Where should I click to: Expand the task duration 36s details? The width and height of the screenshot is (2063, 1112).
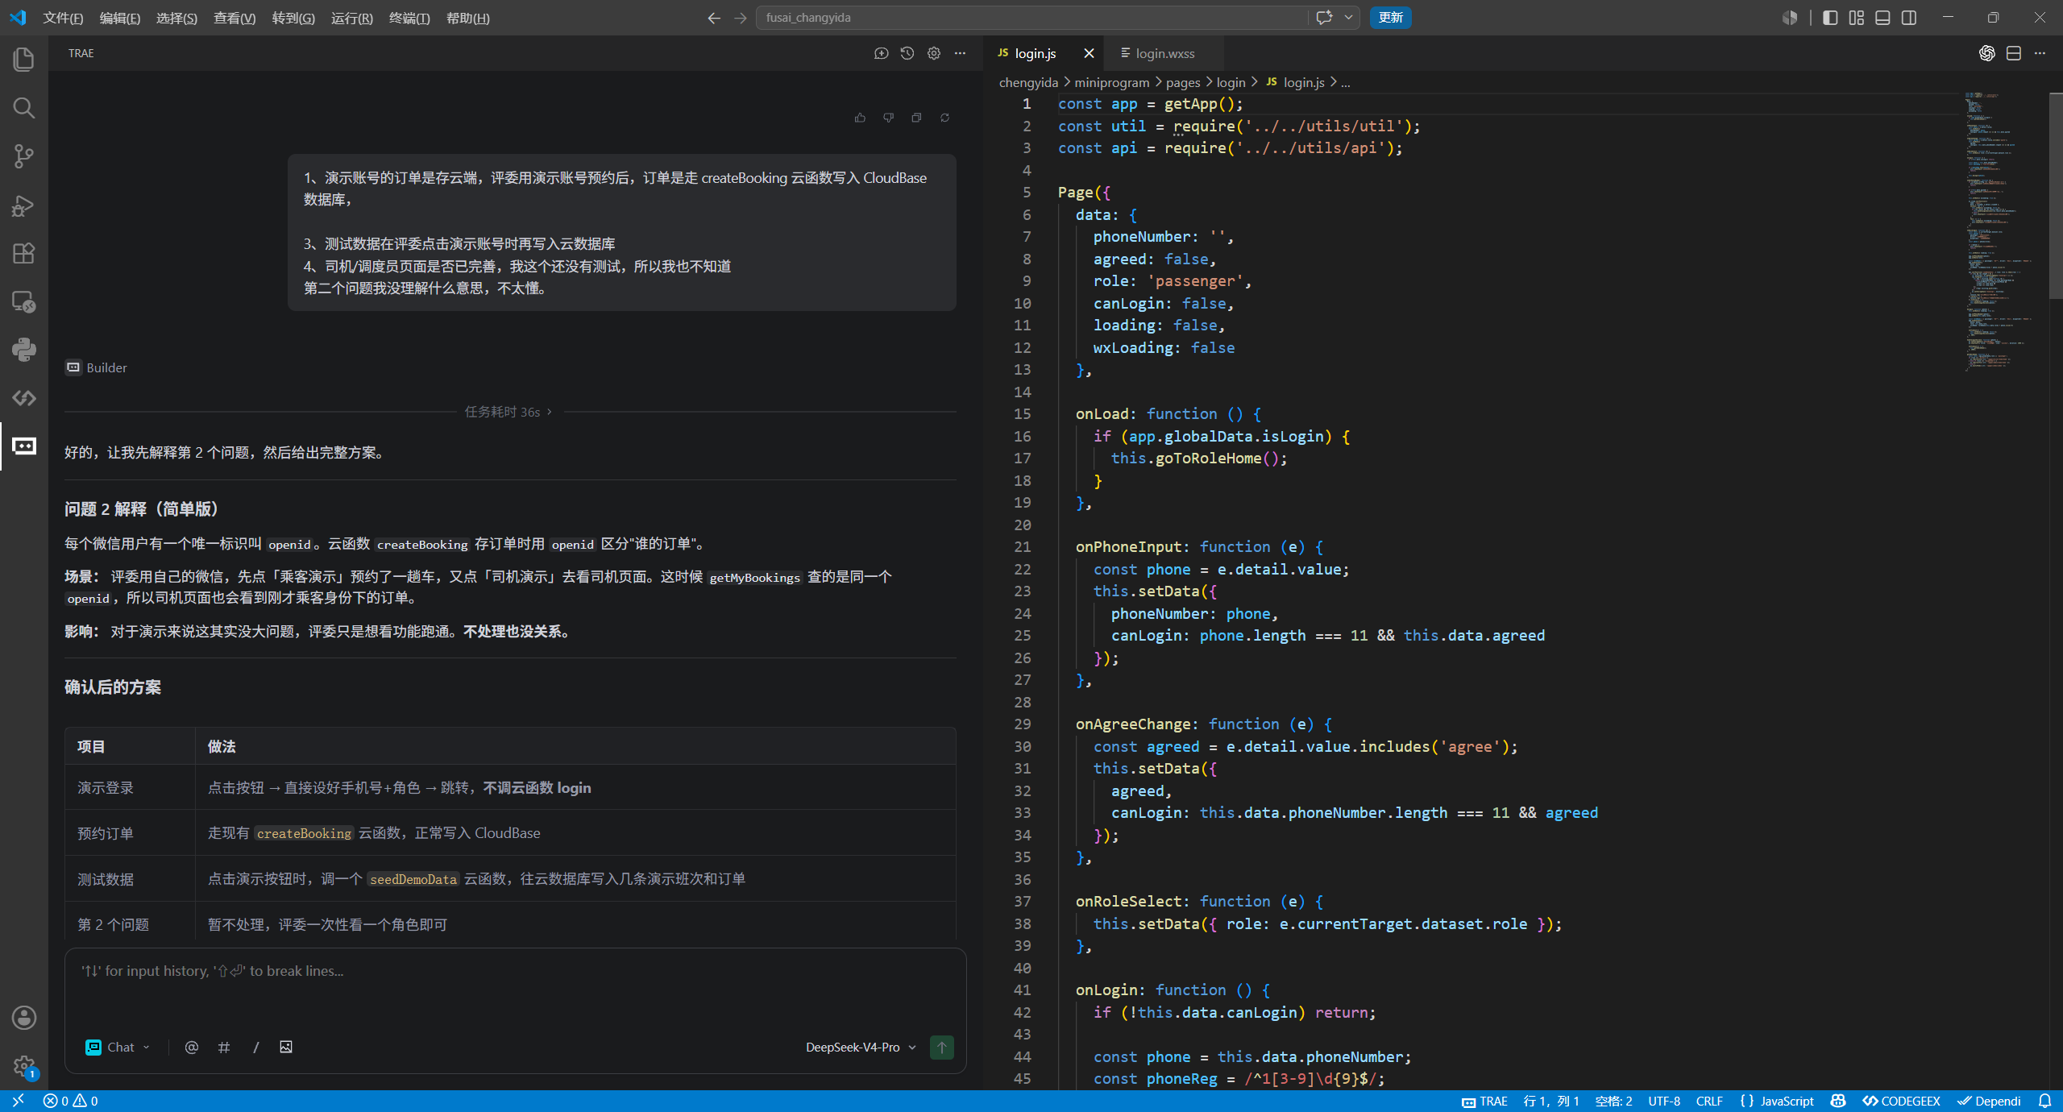click(x=508, y=412)
